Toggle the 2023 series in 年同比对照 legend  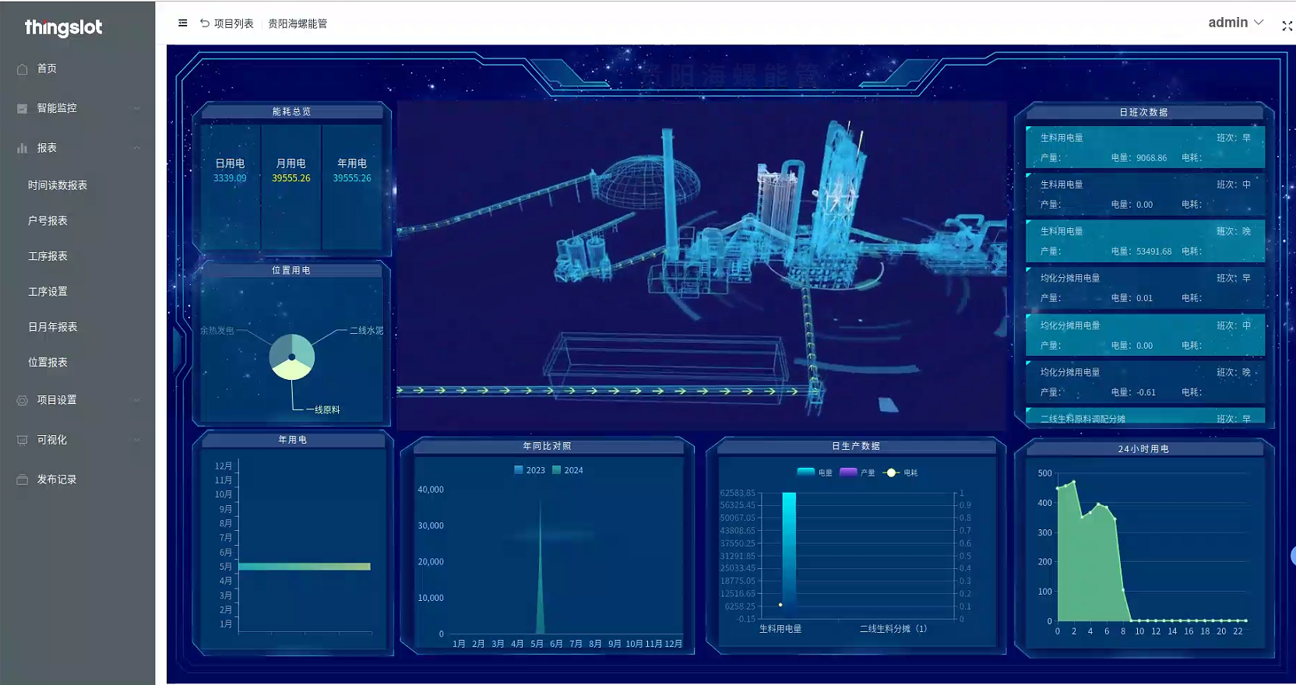[x=530, y=470]
